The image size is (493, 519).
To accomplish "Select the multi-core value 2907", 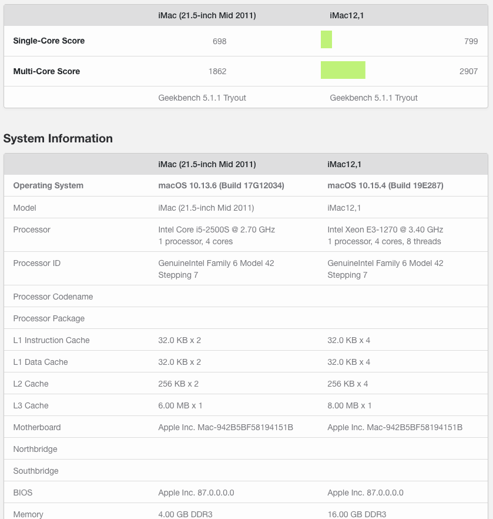I will (x=468, y=72).
